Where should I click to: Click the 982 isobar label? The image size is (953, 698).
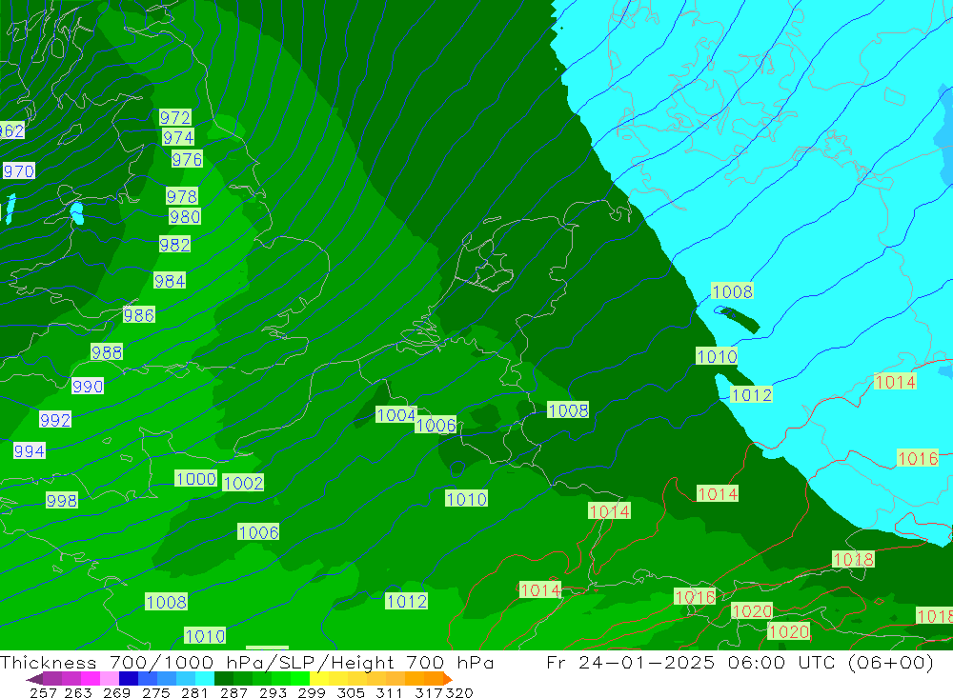tap(174, 245)
